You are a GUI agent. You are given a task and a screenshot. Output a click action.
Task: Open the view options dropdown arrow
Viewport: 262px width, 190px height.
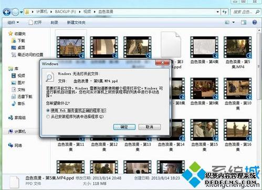[x=233, y=23]
